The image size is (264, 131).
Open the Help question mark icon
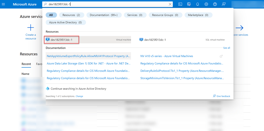pyautogui.click(x=215, y=4)
